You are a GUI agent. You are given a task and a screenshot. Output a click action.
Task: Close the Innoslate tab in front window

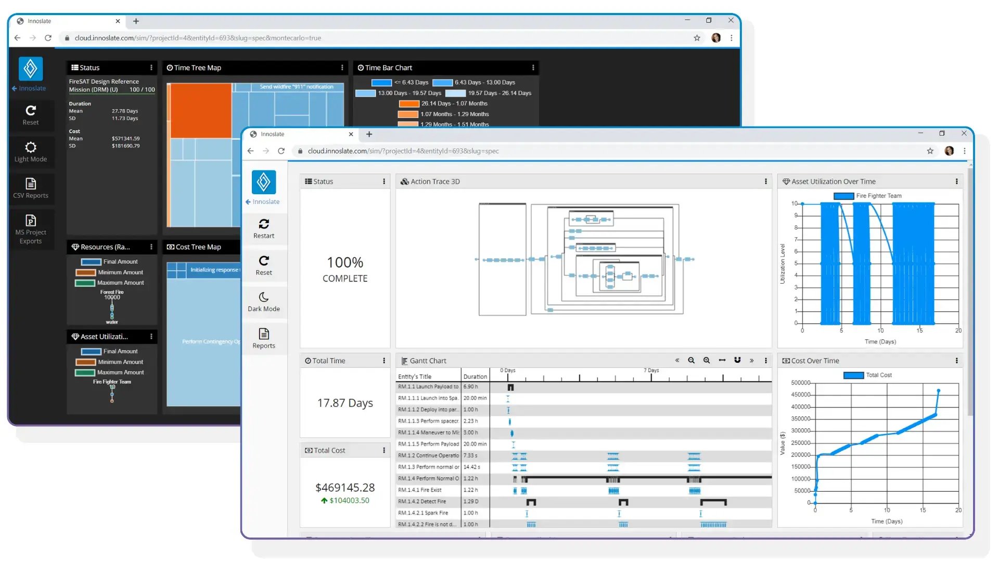pyautogui.click(x=351, y=134)
